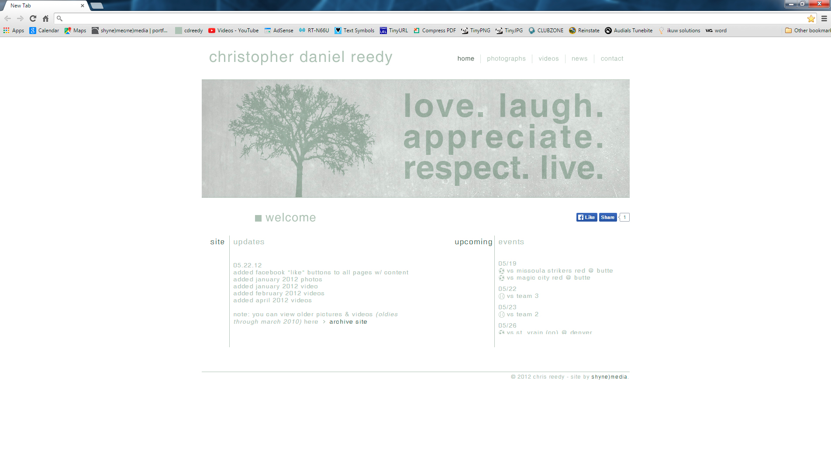Click the 'vs team 2' event
This screenshot has height=458, width=831.
click(x=518, y=314)
